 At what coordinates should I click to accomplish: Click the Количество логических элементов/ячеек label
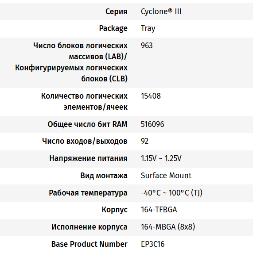84,101
